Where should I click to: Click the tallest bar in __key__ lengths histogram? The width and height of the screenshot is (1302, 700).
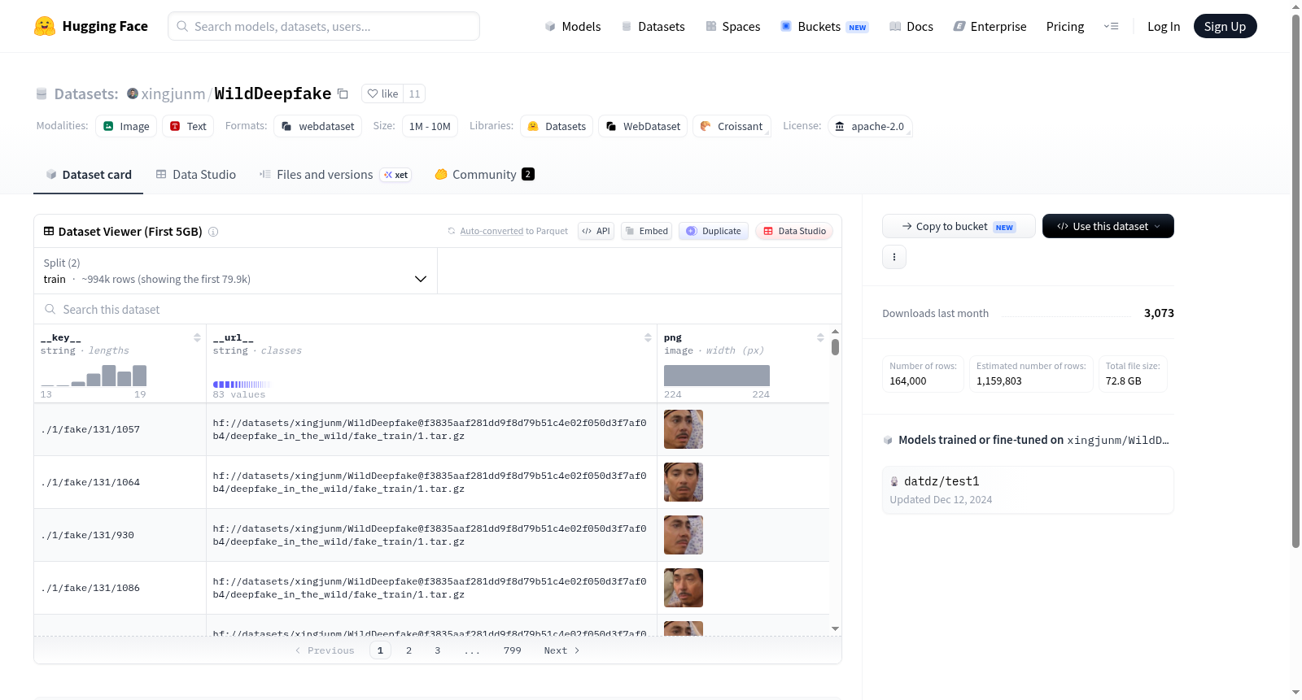[109, 376]
